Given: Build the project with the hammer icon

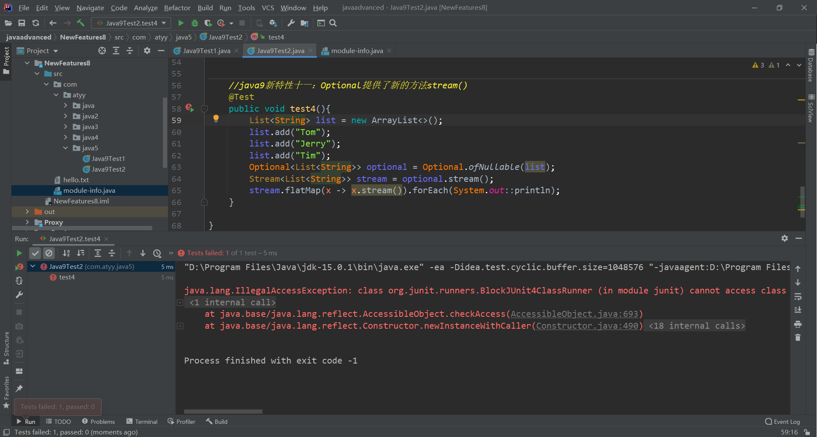Looking at the screenshot, I should pos(81,23).
